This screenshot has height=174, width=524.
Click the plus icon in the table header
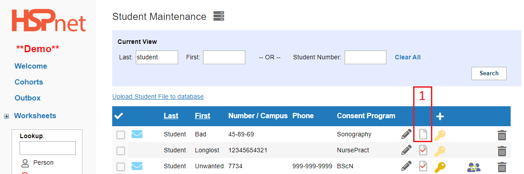pos(440,116)
